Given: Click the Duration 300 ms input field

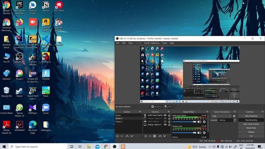Looking at the screenshot, I should [x=226, y=120].
